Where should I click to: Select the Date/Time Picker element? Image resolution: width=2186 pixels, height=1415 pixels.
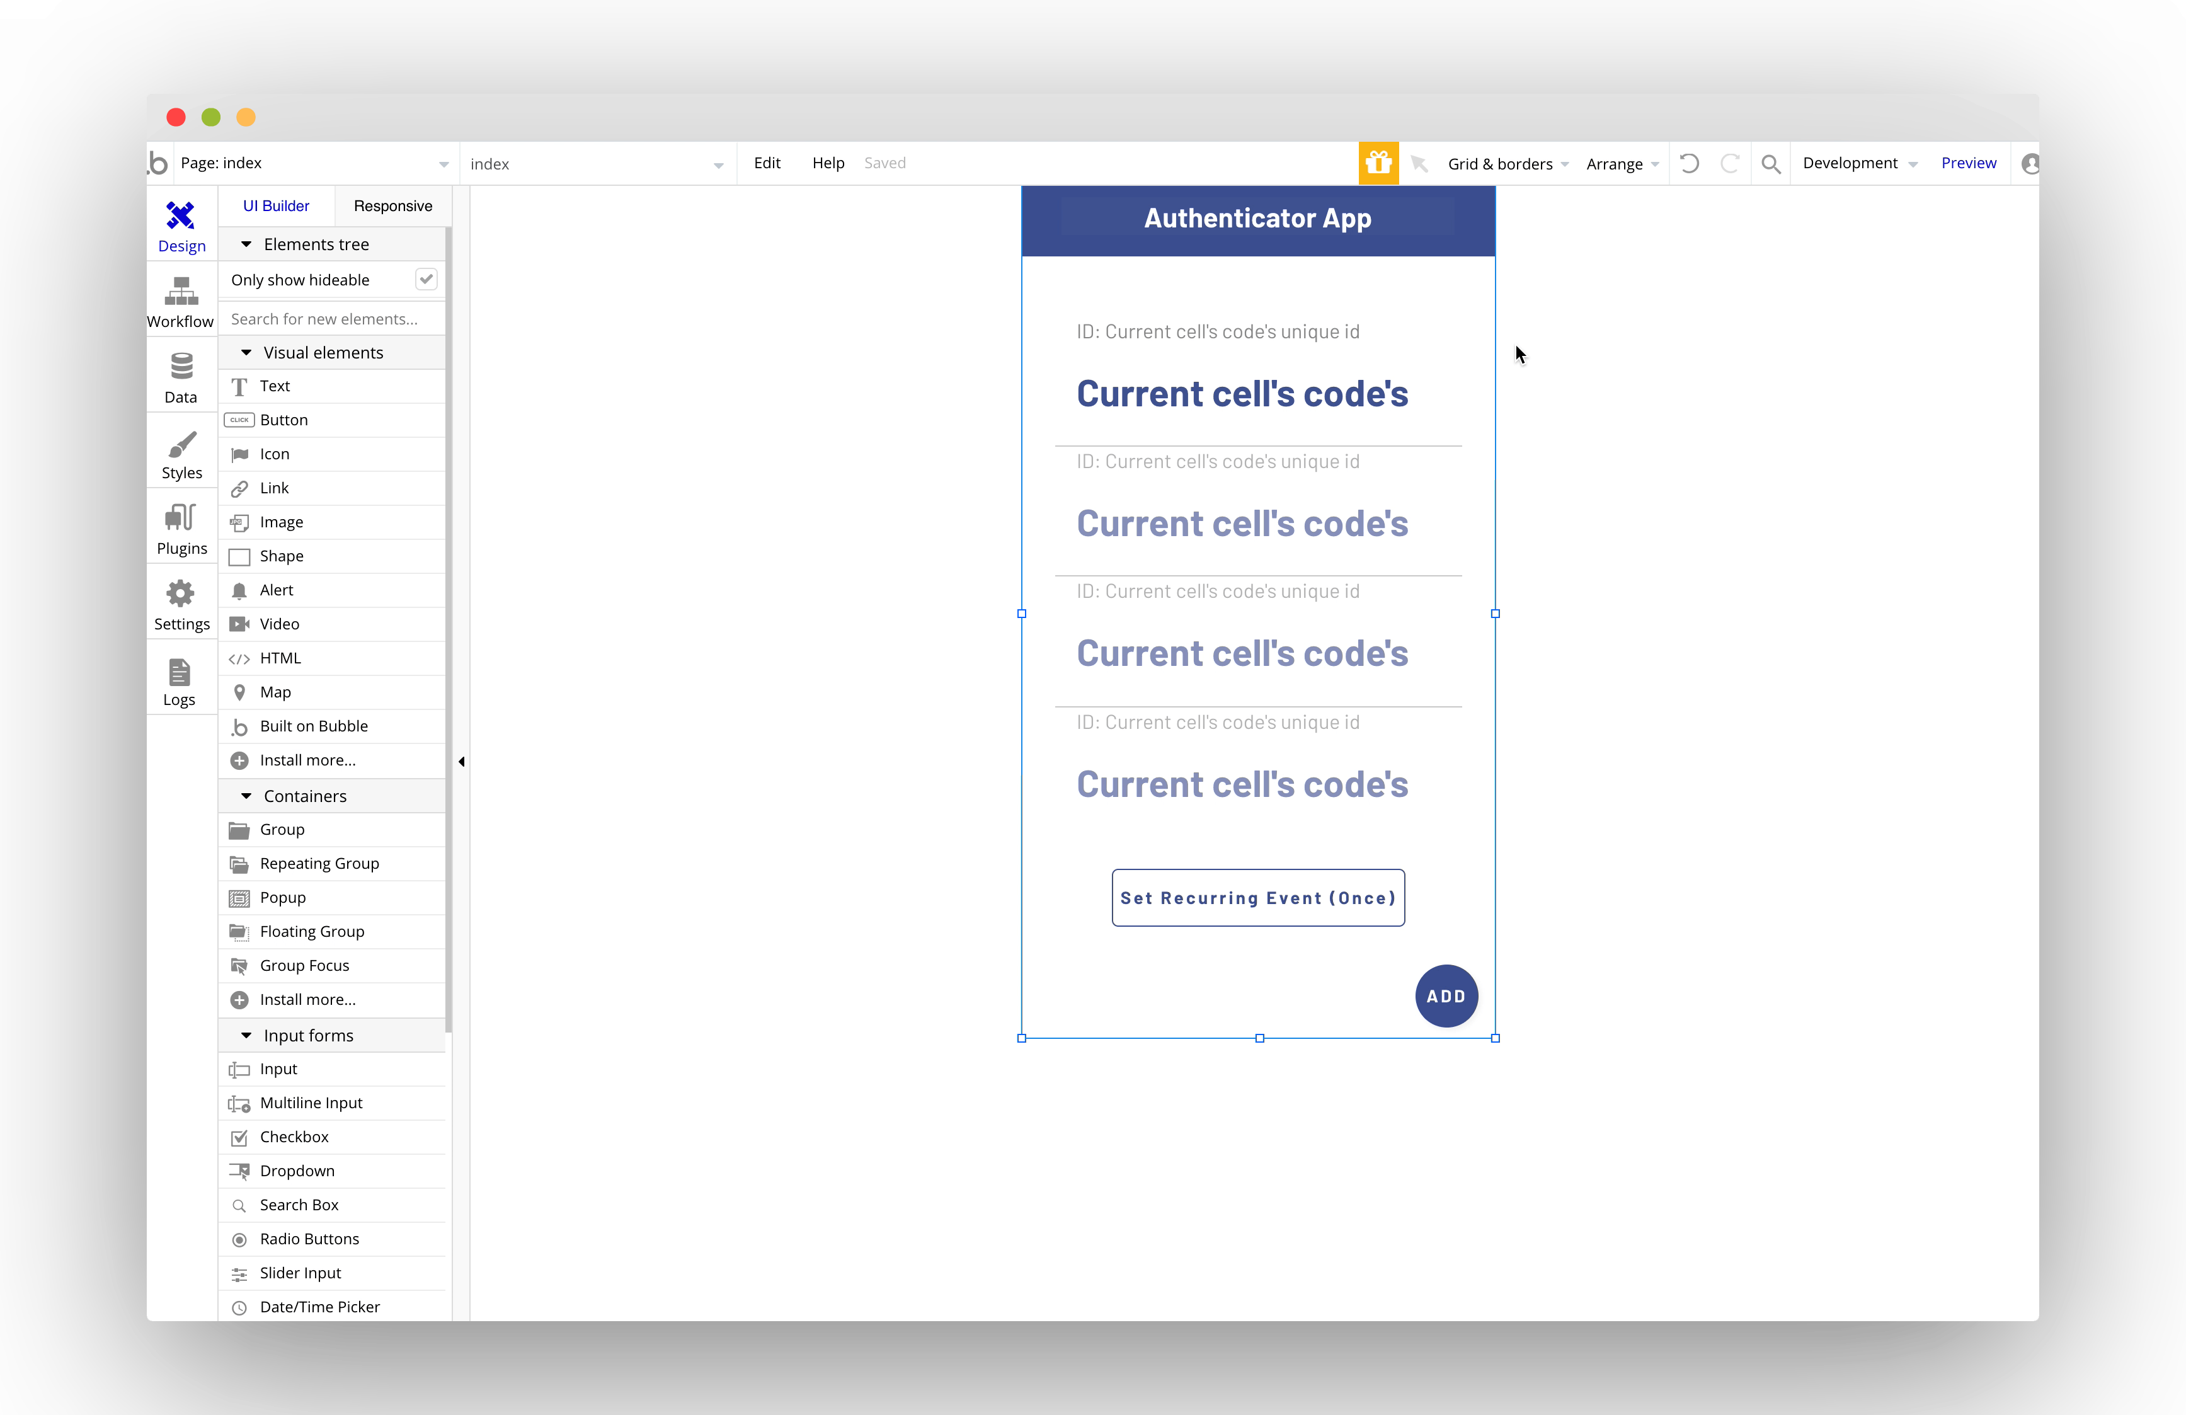click(x=331, y=1307)
